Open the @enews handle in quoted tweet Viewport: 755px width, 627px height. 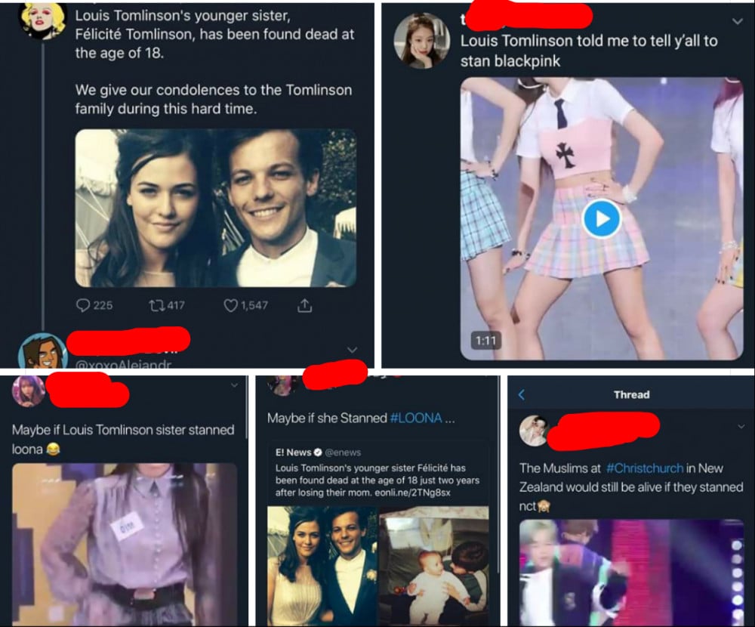343,452
